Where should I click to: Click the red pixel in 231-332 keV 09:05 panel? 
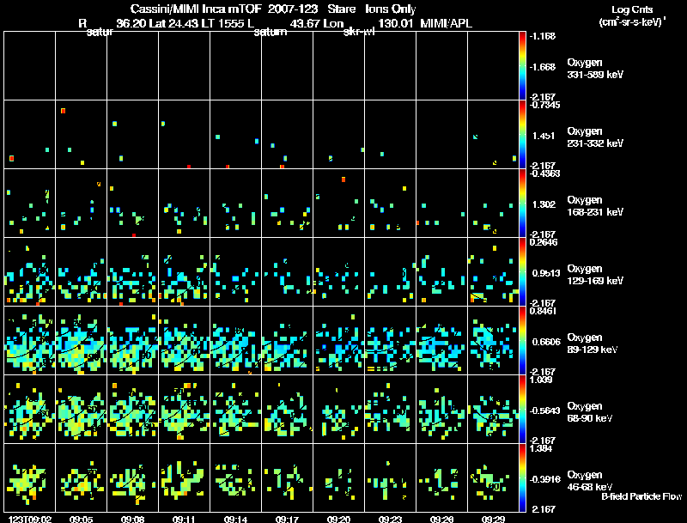coord(63,111)
